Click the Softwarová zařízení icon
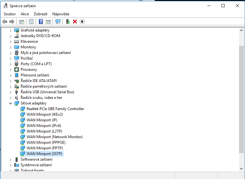Image resolution: width=245 pixels, height=179 pixels. click(x=16, y=159)
